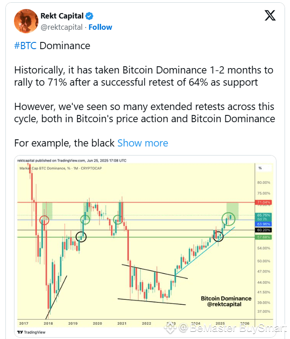The image size is (290, 339).
Task: Click the blue 63.96% price label
Action: coord(263,224)
